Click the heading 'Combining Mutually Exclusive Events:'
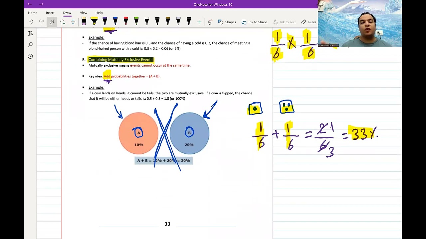The image size is (426, 239). pos(121,60)
